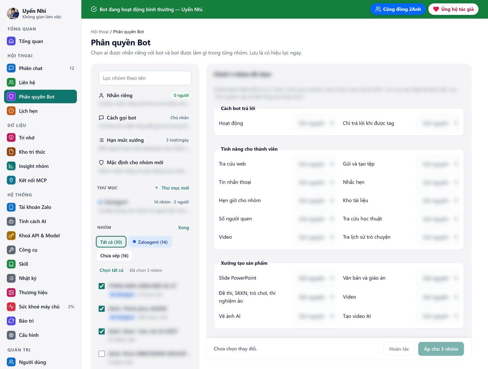The height and width of the screenshot is (369, 488).
Task: Uncheck the first selected group checkbox
Action: tap(102, 286)
